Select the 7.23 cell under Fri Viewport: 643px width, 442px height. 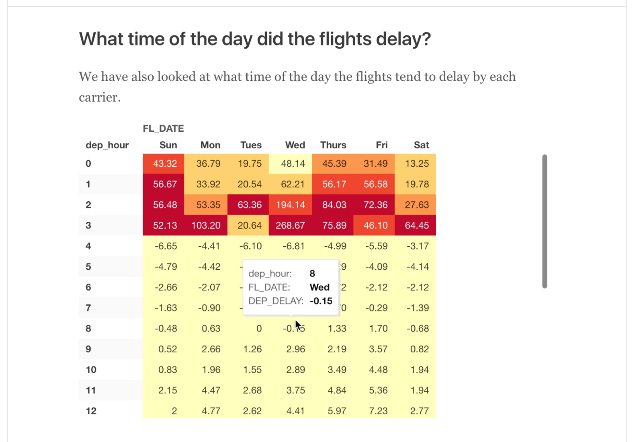(378, 411)
